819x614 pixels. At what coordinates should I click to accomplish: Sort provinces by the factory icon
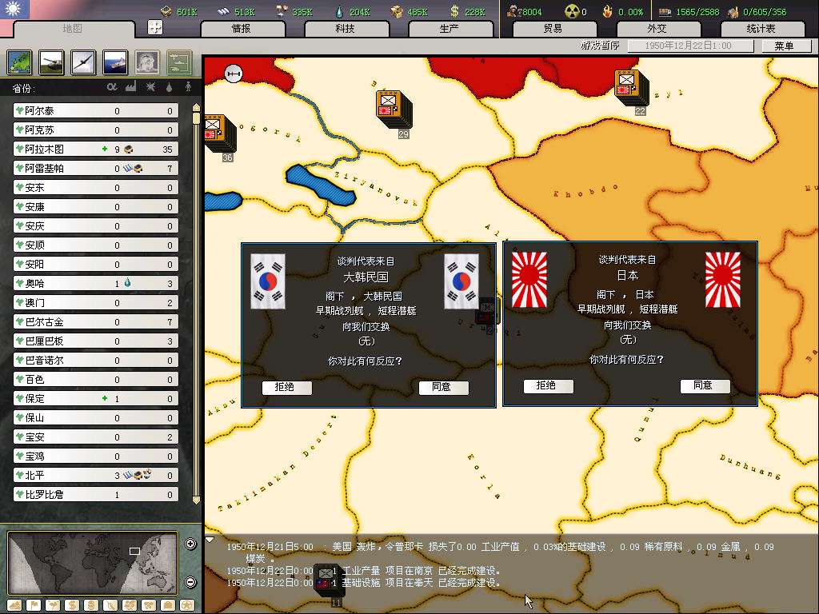click(131, 87)
